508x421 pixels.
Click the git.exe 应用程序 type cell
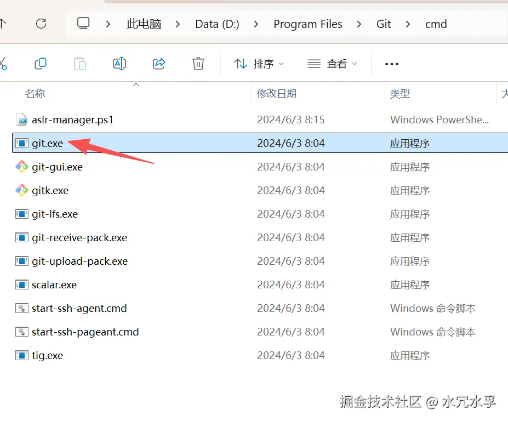click(x=409, y=143)
